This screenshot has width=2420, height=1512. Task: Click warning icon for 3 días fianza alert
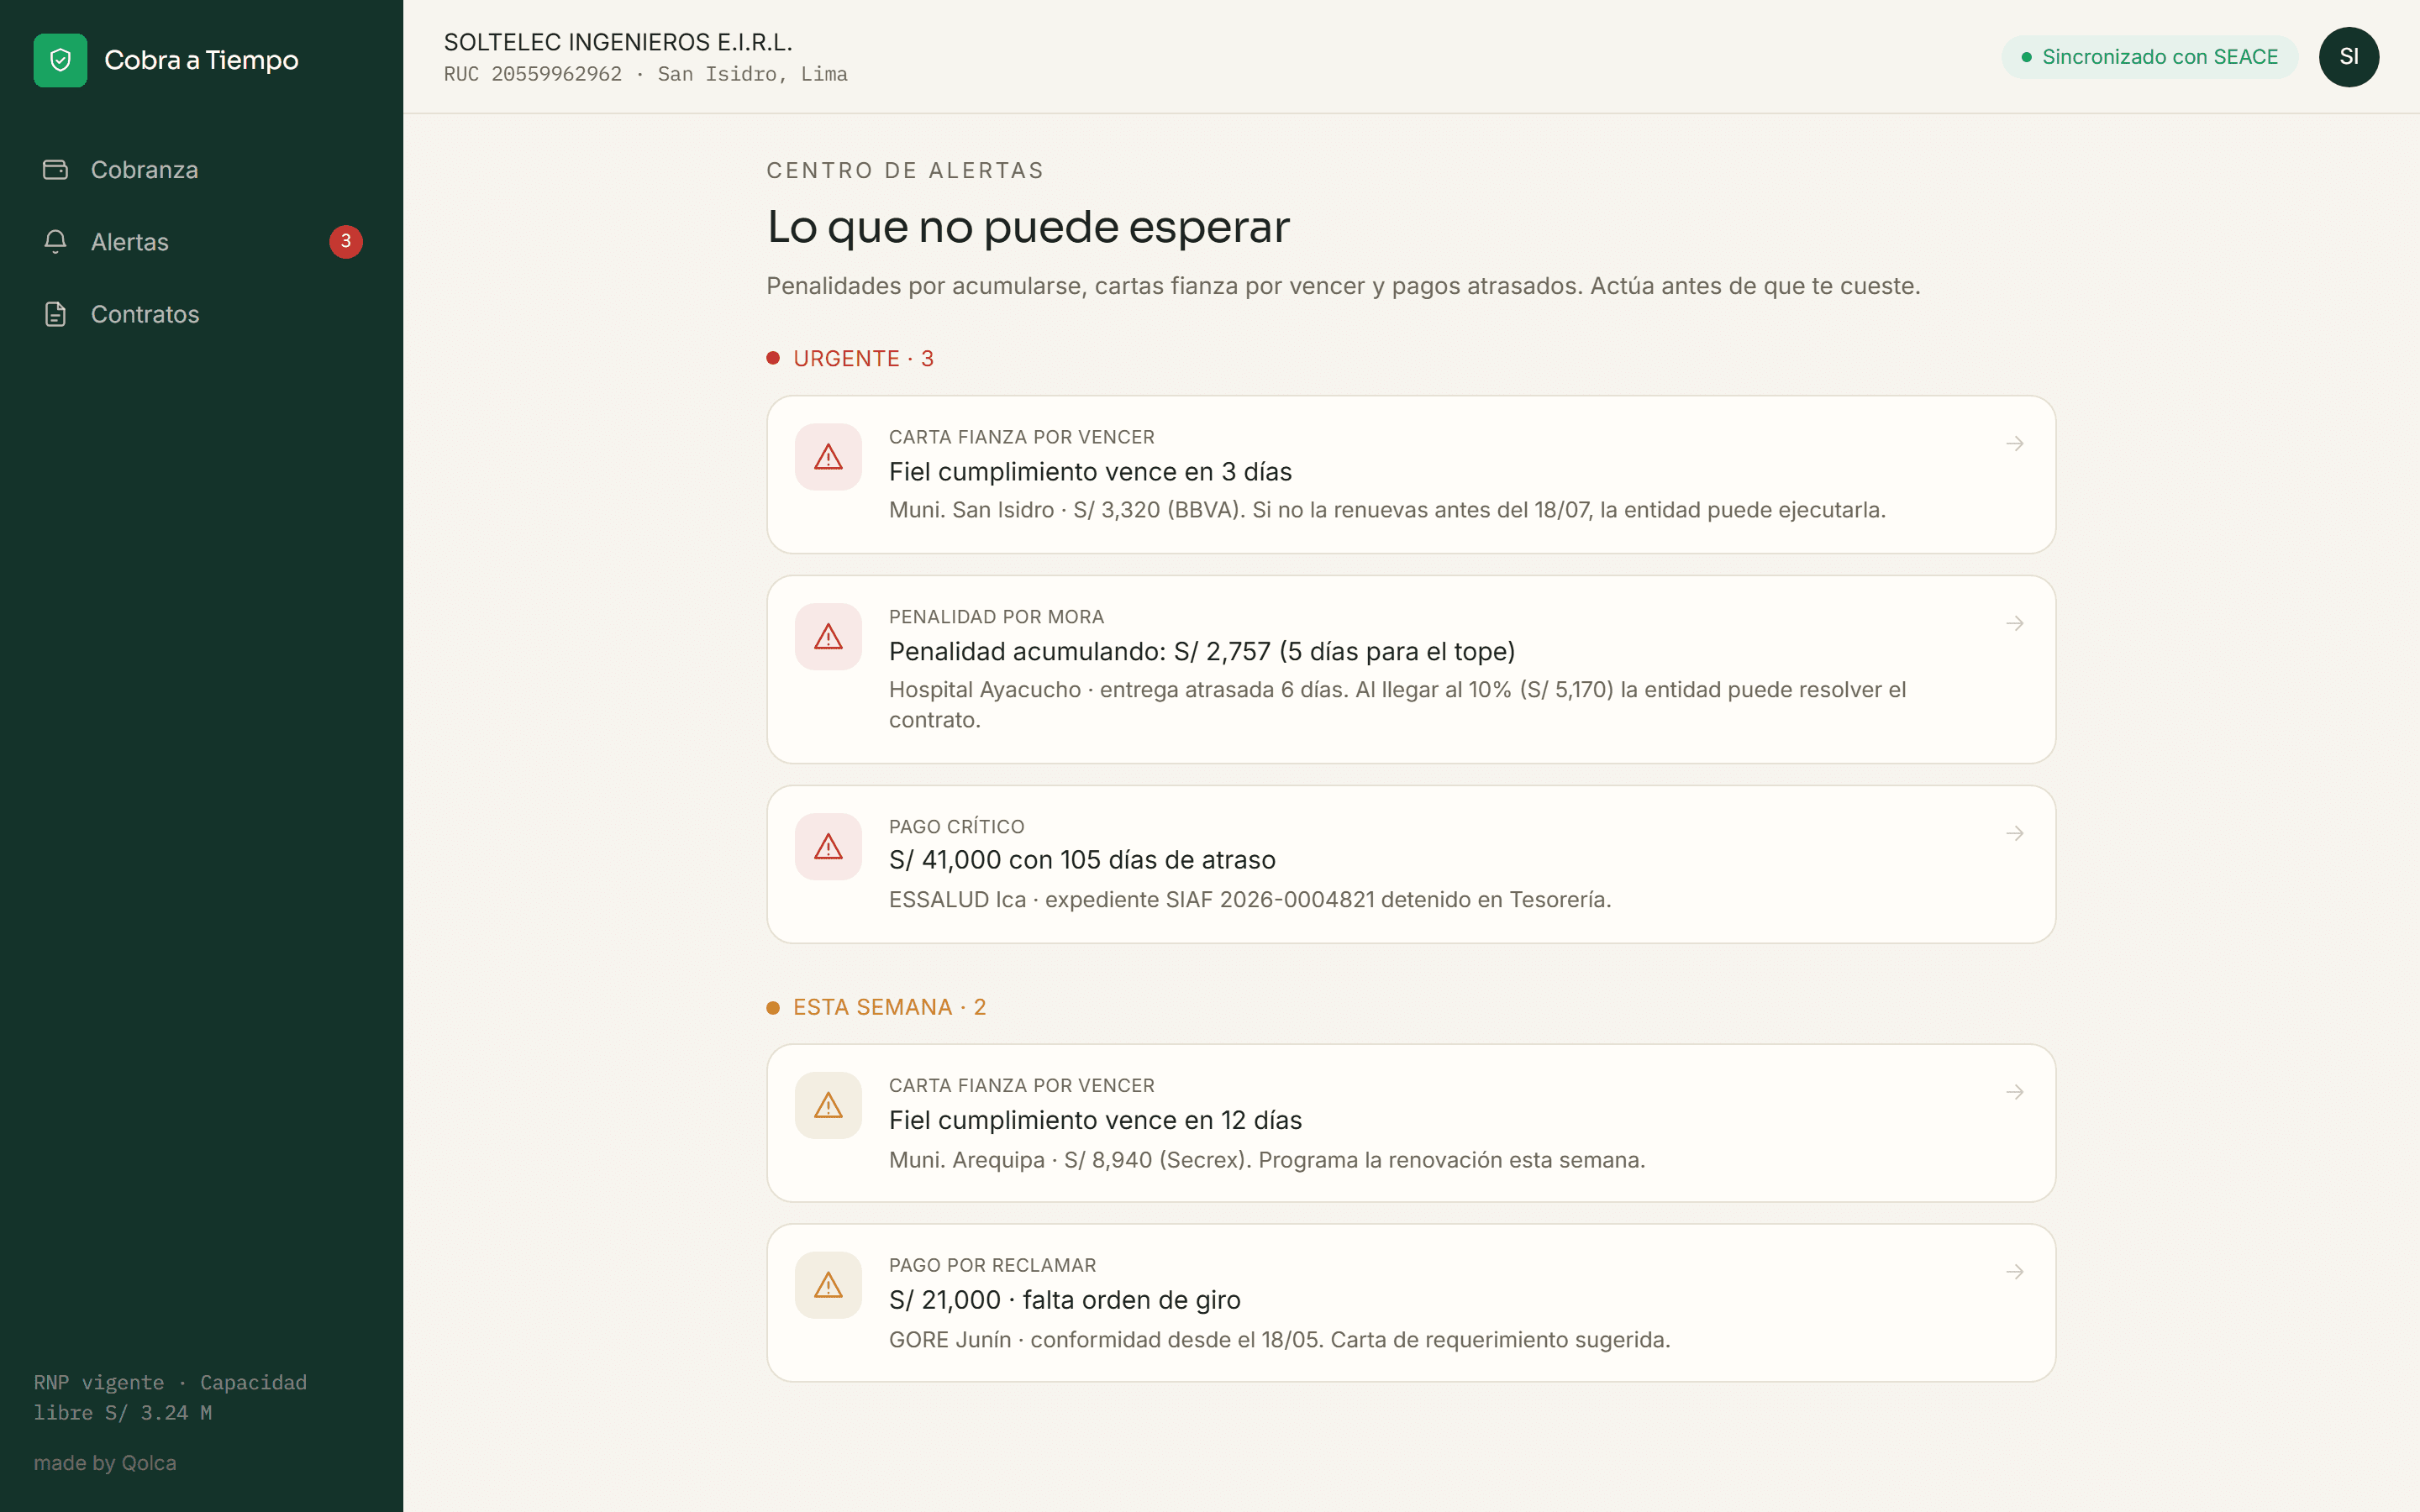828,457
